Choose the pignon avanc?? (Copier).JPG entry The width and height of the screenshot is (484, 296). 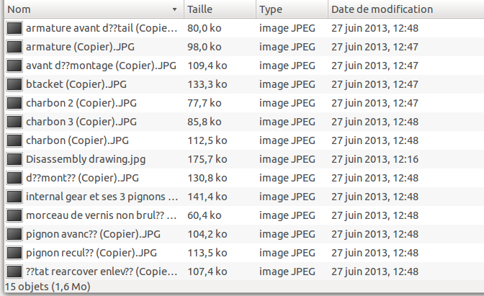tap(244, 234)
